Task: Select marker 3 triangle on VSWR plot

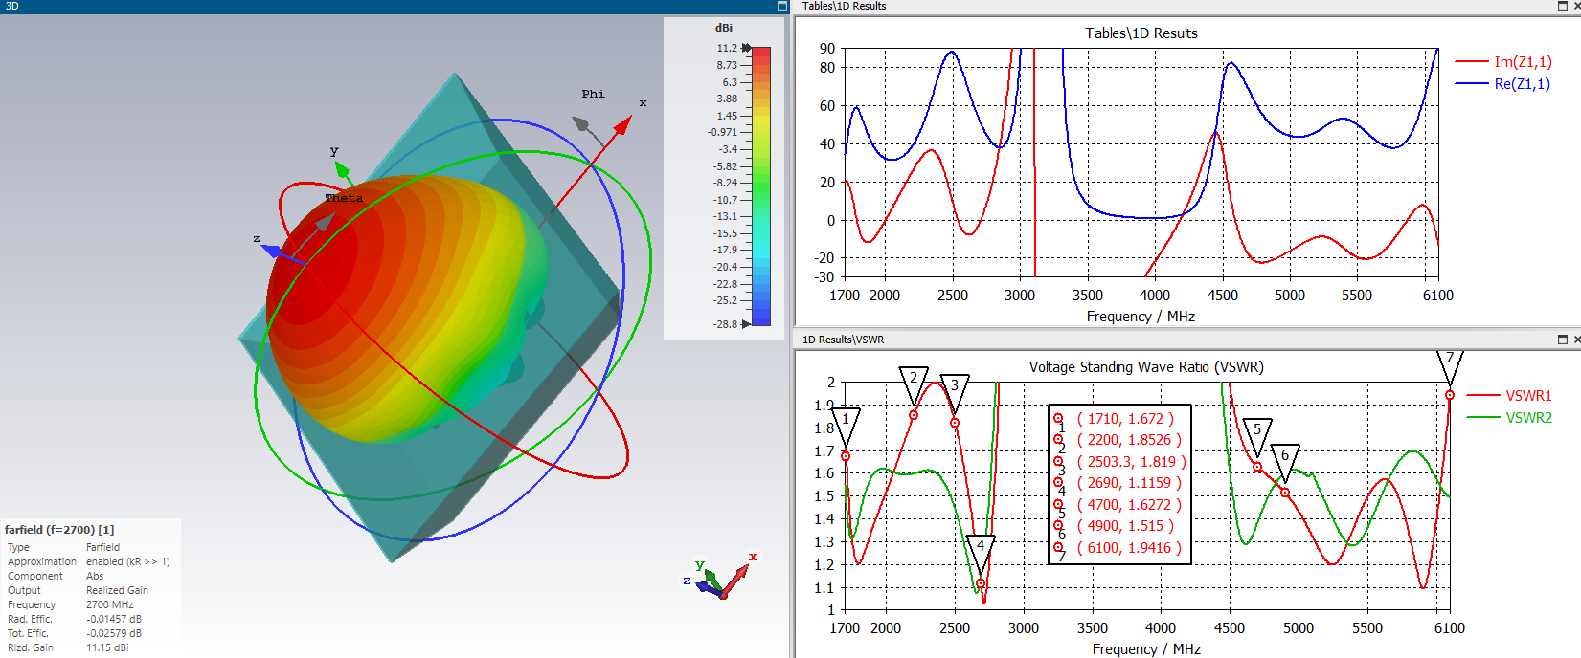Action: (955, 391)
